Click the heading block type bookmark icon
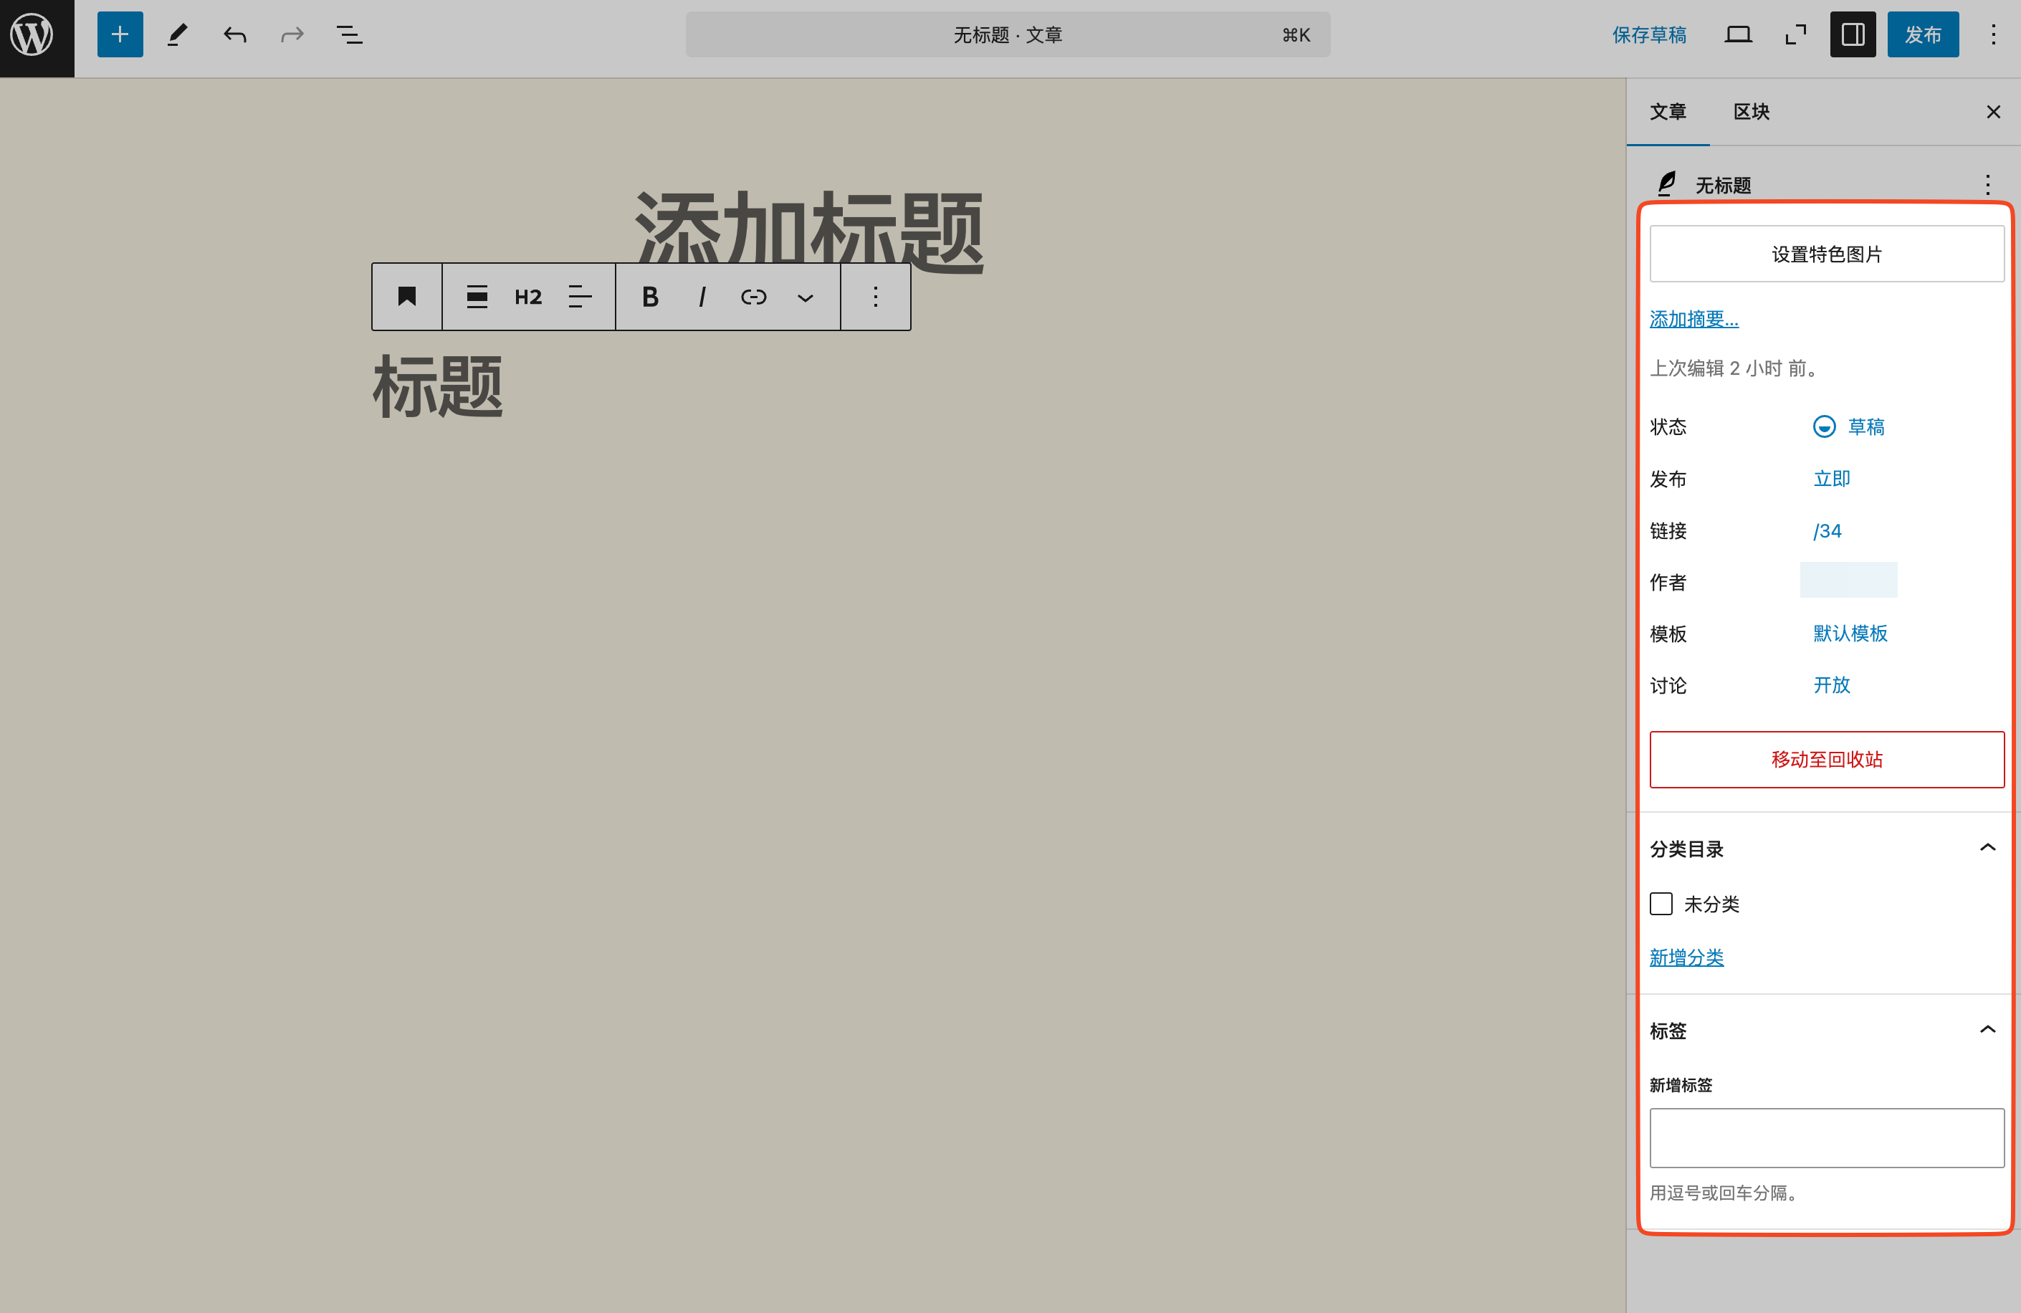The width and height of the screenshot is (2021, 1313). click(x=407, y=297)
